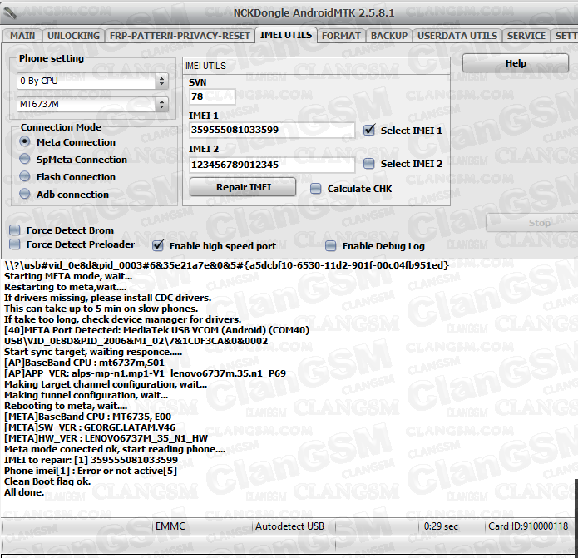Screen dimensions: 578x558
Task: Enable Force Detect Brom checkbox
Action: coord(15,230)
